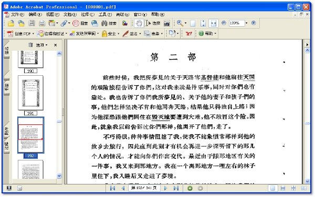Open the Edit (编辑) menu
Screen dimensions: 315x197
tap(35, 15)
